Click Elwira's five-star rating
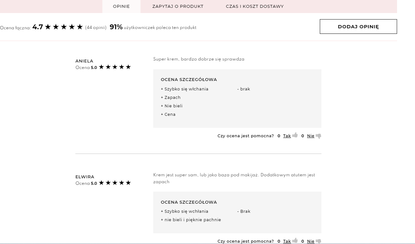This screenshot has width=415, height=244. 115,183
